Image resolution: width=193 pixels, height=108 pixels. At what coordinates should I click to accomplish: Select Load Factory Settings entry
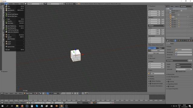coord(14,30)
